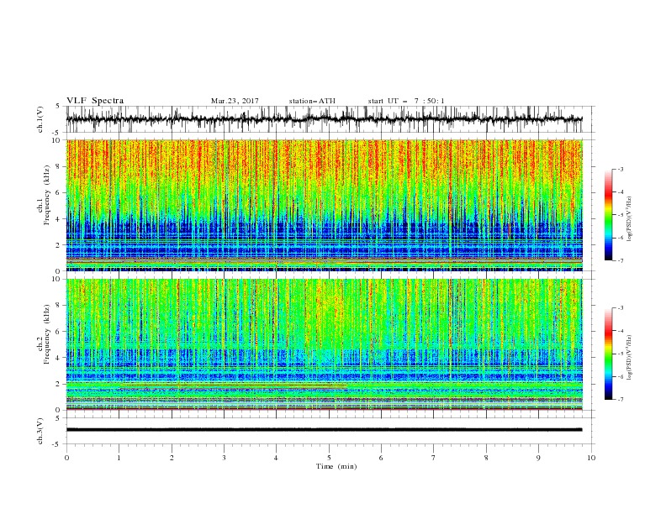
Task: Click the time axis tick label '10'
Action: coord(591,458)
